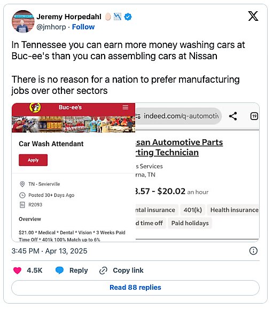Viewport: 273px width, 310px height.
Task: Open the tweet info circle icon
Action: [253, 251]
